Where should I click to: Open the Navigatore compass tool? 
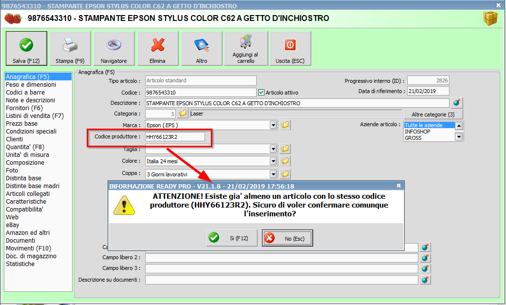coord(114,48)
